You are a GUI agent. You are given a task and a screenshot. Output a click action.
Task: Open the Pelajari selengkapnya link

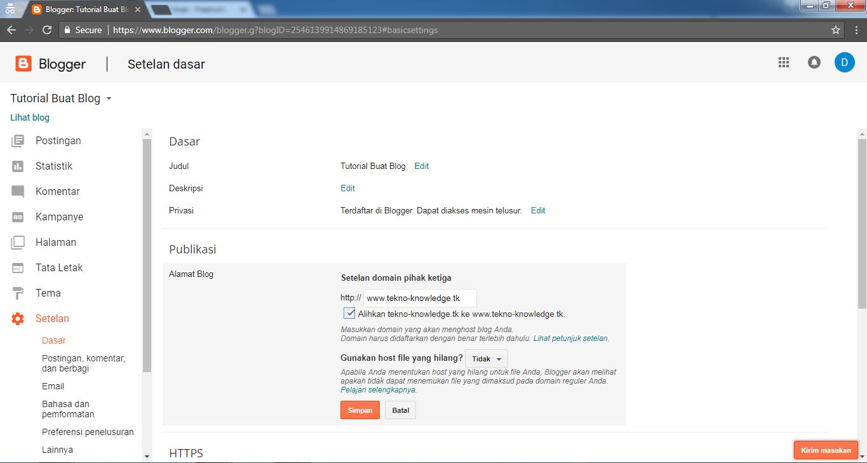click(x=378, y=390)
